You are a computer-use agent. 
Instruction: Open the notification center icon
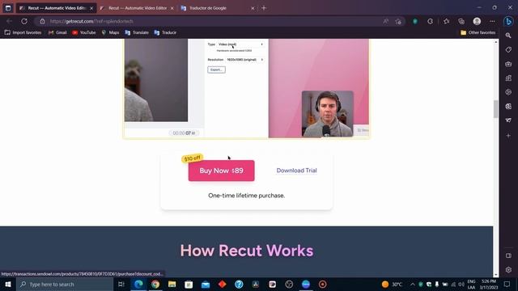point(507,284)
